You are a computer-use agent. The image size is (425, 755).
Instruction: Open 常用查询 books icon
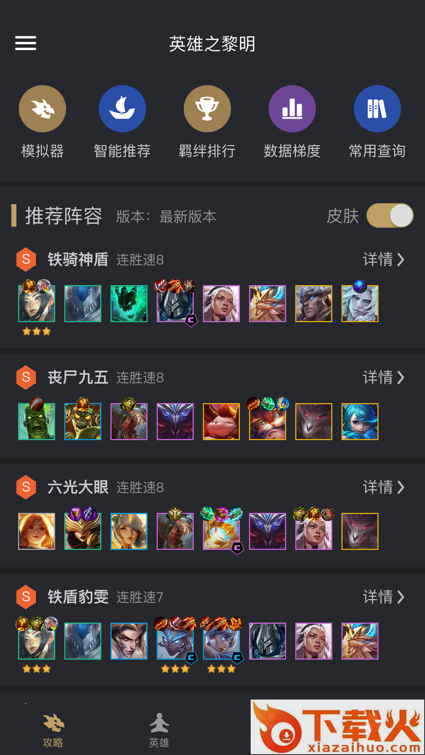coord(377,109)
